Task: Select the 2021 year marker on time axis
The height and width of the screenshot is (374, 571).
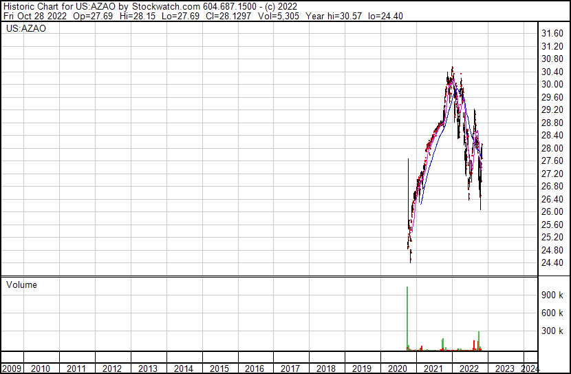Action: 432,368
